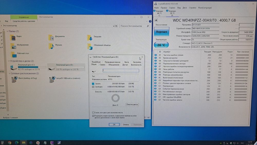Click the disk usage ring chart
The height and width of the screenshot is (145, 257).
(x=116, y=98)
